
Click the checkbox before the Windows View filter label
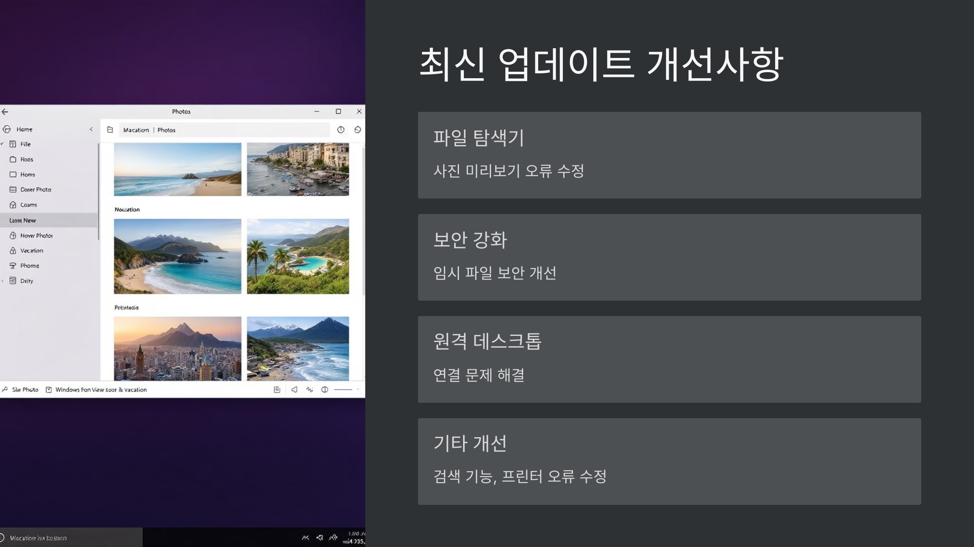[49, 389]
